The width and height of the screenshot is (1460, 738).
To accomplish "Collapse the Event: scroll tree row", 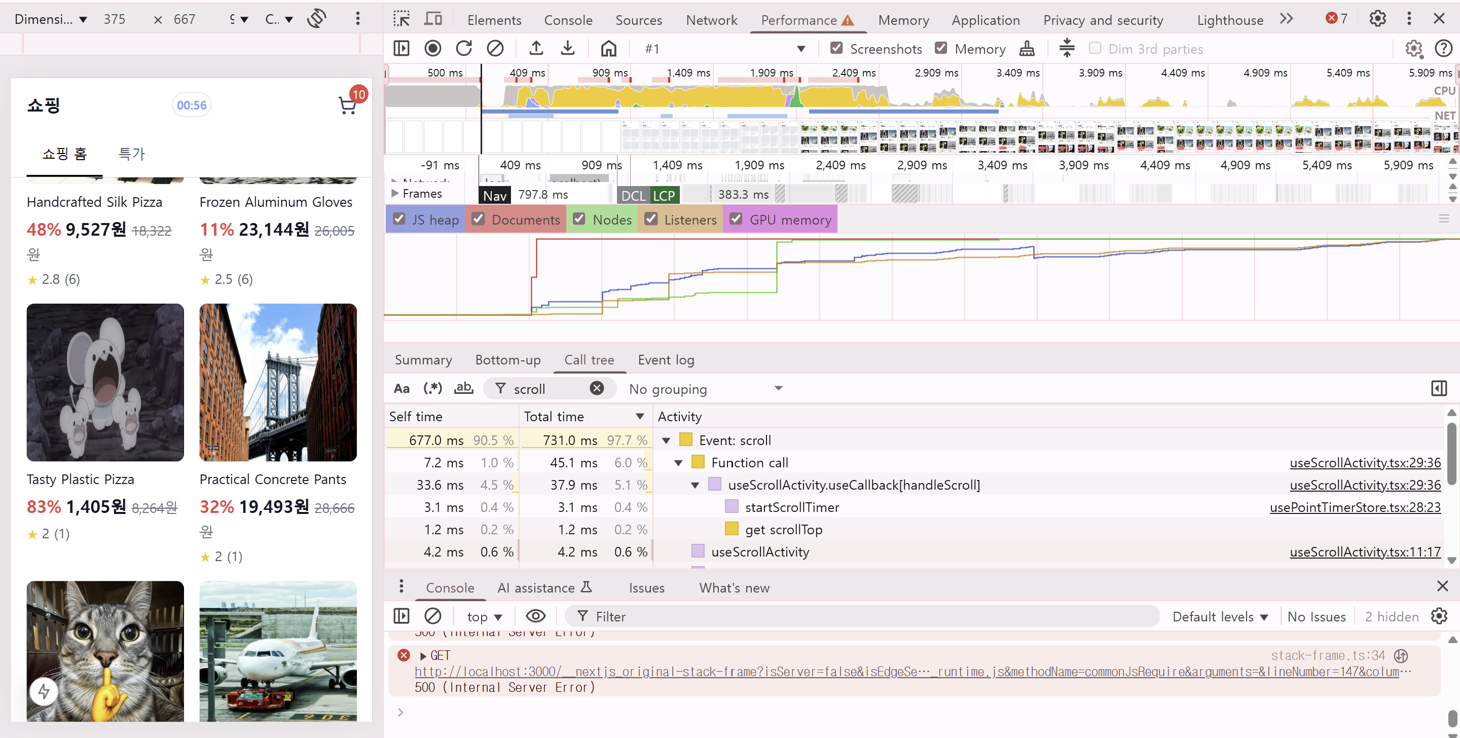I will (x=667, y=440).
